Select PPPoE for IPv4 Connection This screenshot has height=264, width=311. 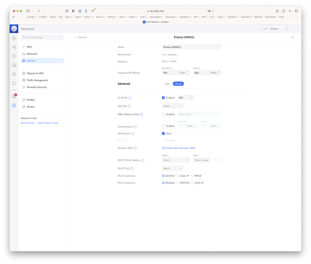click(x=192, y=176)
